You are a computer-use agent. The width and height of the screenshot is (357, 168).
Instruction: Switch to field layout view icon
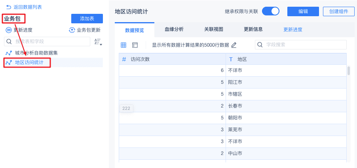pyautogui.click(x=135, y=45)
